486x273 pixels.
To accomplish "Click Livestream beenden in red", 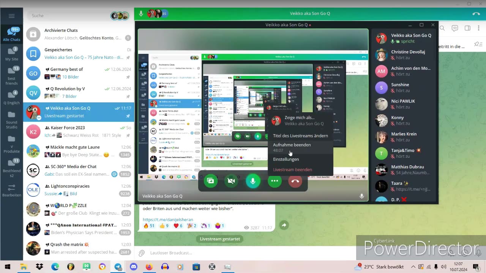I will coord(300,169).
